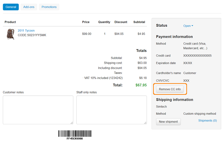Open the Shipments (0) link
Screen dimensions: 224x141
coord(208,120)
